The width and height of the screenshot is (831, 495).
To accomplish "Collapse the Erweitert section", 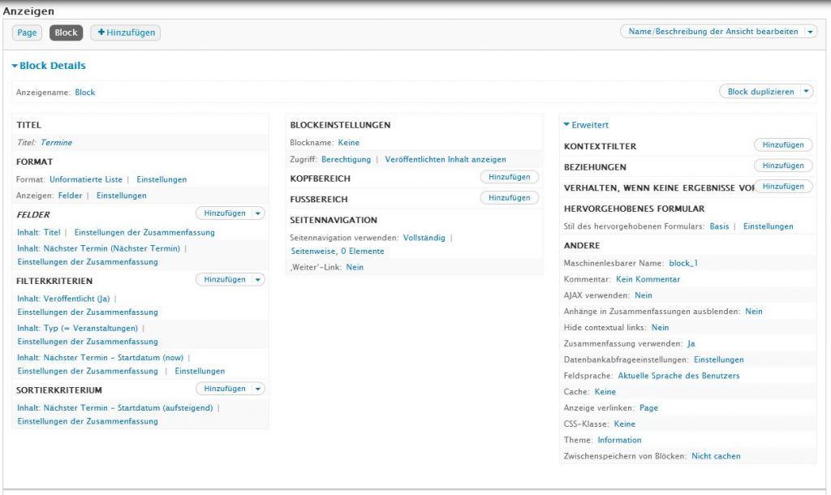I will coord(566,125).
